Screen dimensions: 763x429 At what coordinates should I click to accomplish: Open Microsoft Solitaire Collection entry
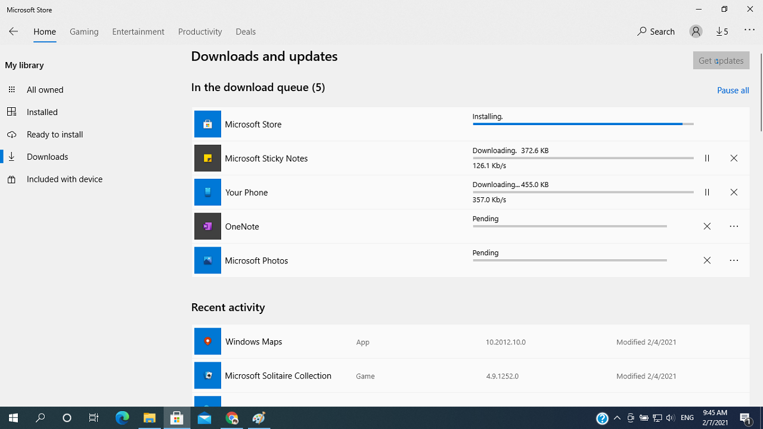(470, 375)
